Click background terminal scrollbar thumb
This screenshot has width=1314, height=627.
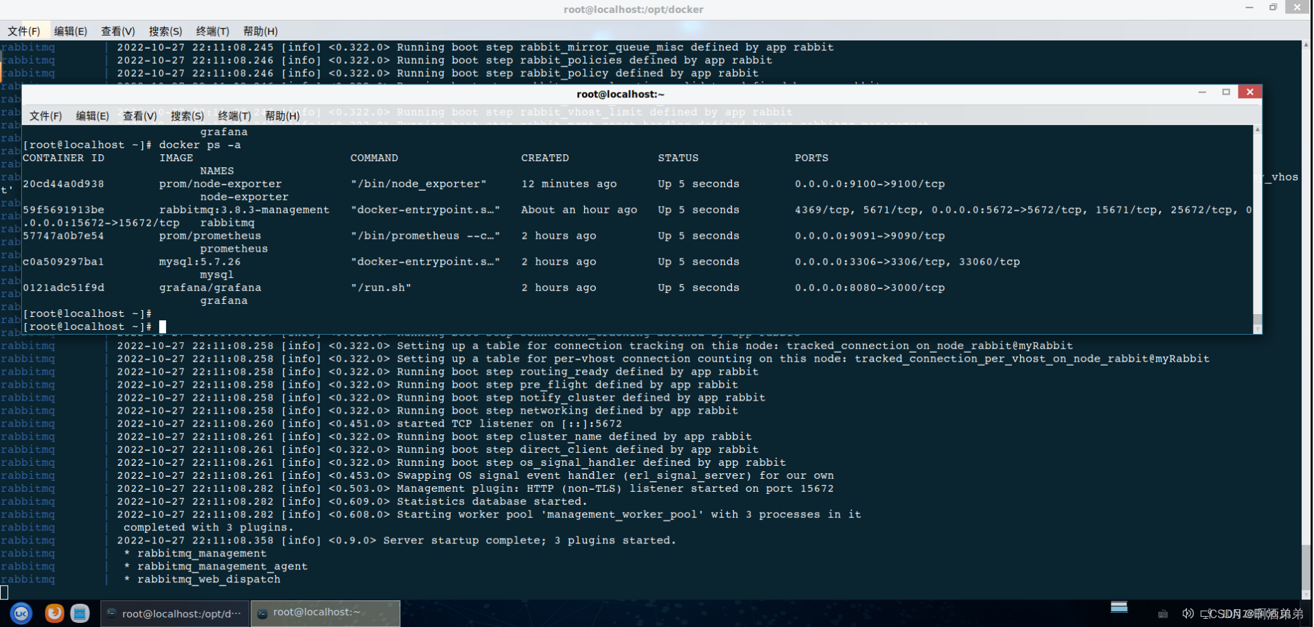pyautogui.click(x=1306, y=567)
